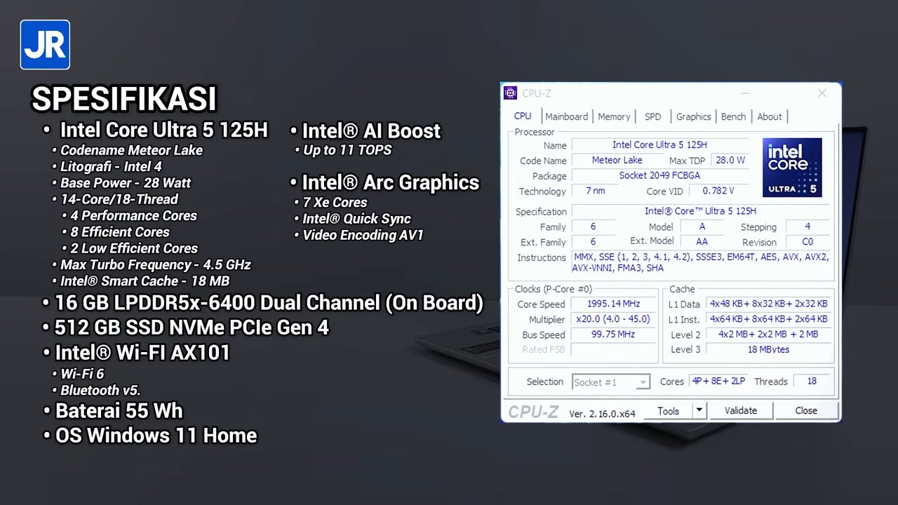Switch to the SPD tab
Image resolution: width=898 pixels, height=505 pixels.
[652, 116]
